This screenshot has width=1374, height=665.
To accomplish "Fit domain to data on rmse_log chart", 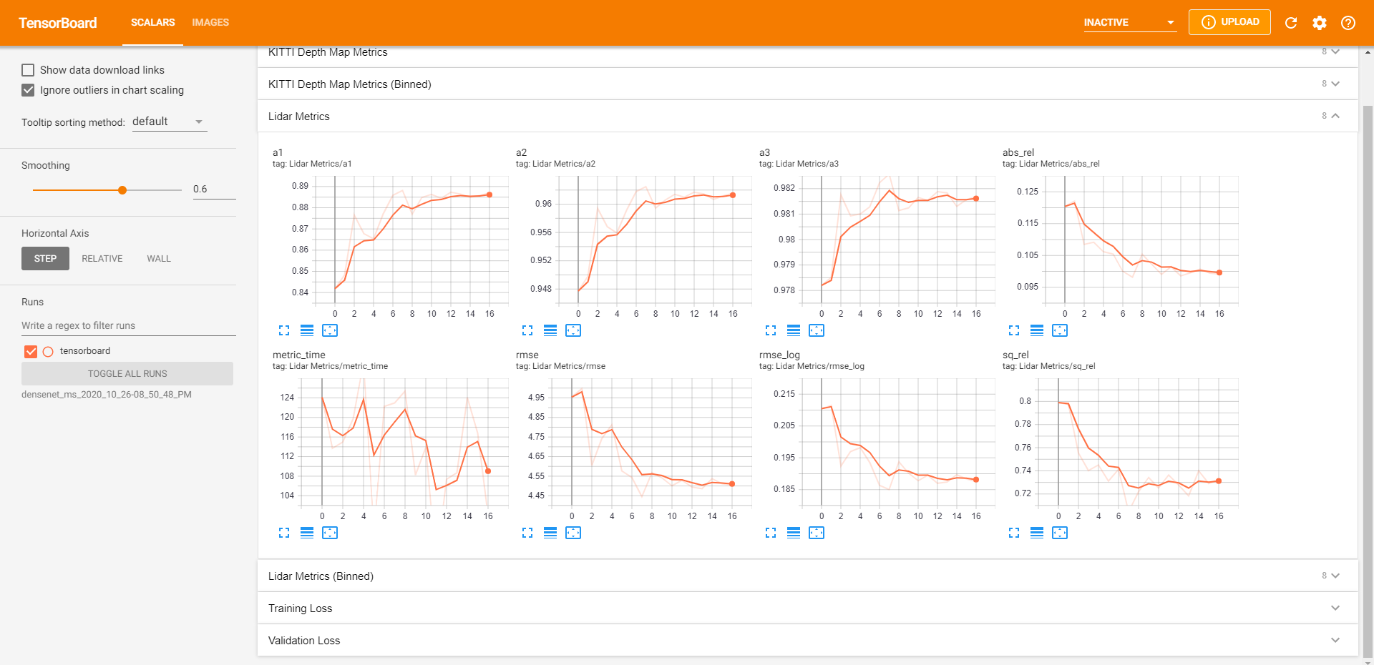I will pos(817,533).
